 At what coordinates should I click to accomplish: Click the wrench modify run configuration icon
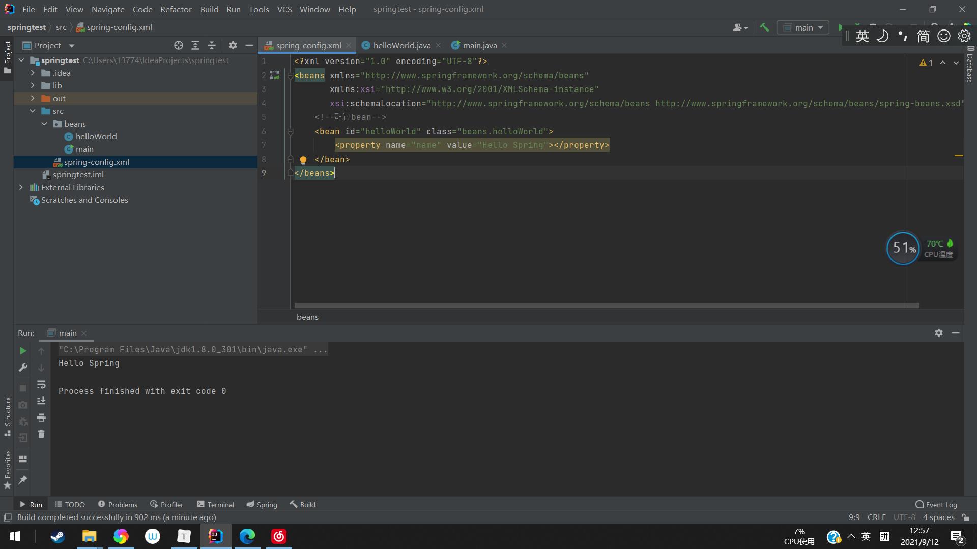(23, 368)
